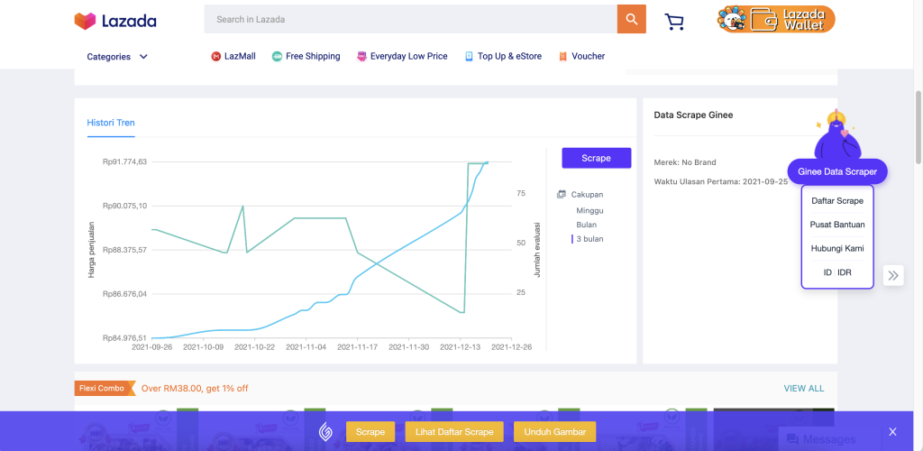The image size is (923, 451).
Task: Click the Rp91.774,63 axis value
Action: 124,161
